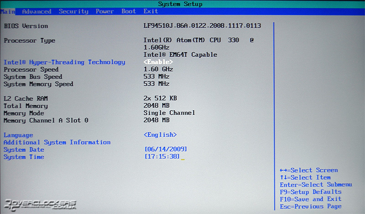
Task: Open the English language selector
Action: pyautogui.click(x=160, y=134)
